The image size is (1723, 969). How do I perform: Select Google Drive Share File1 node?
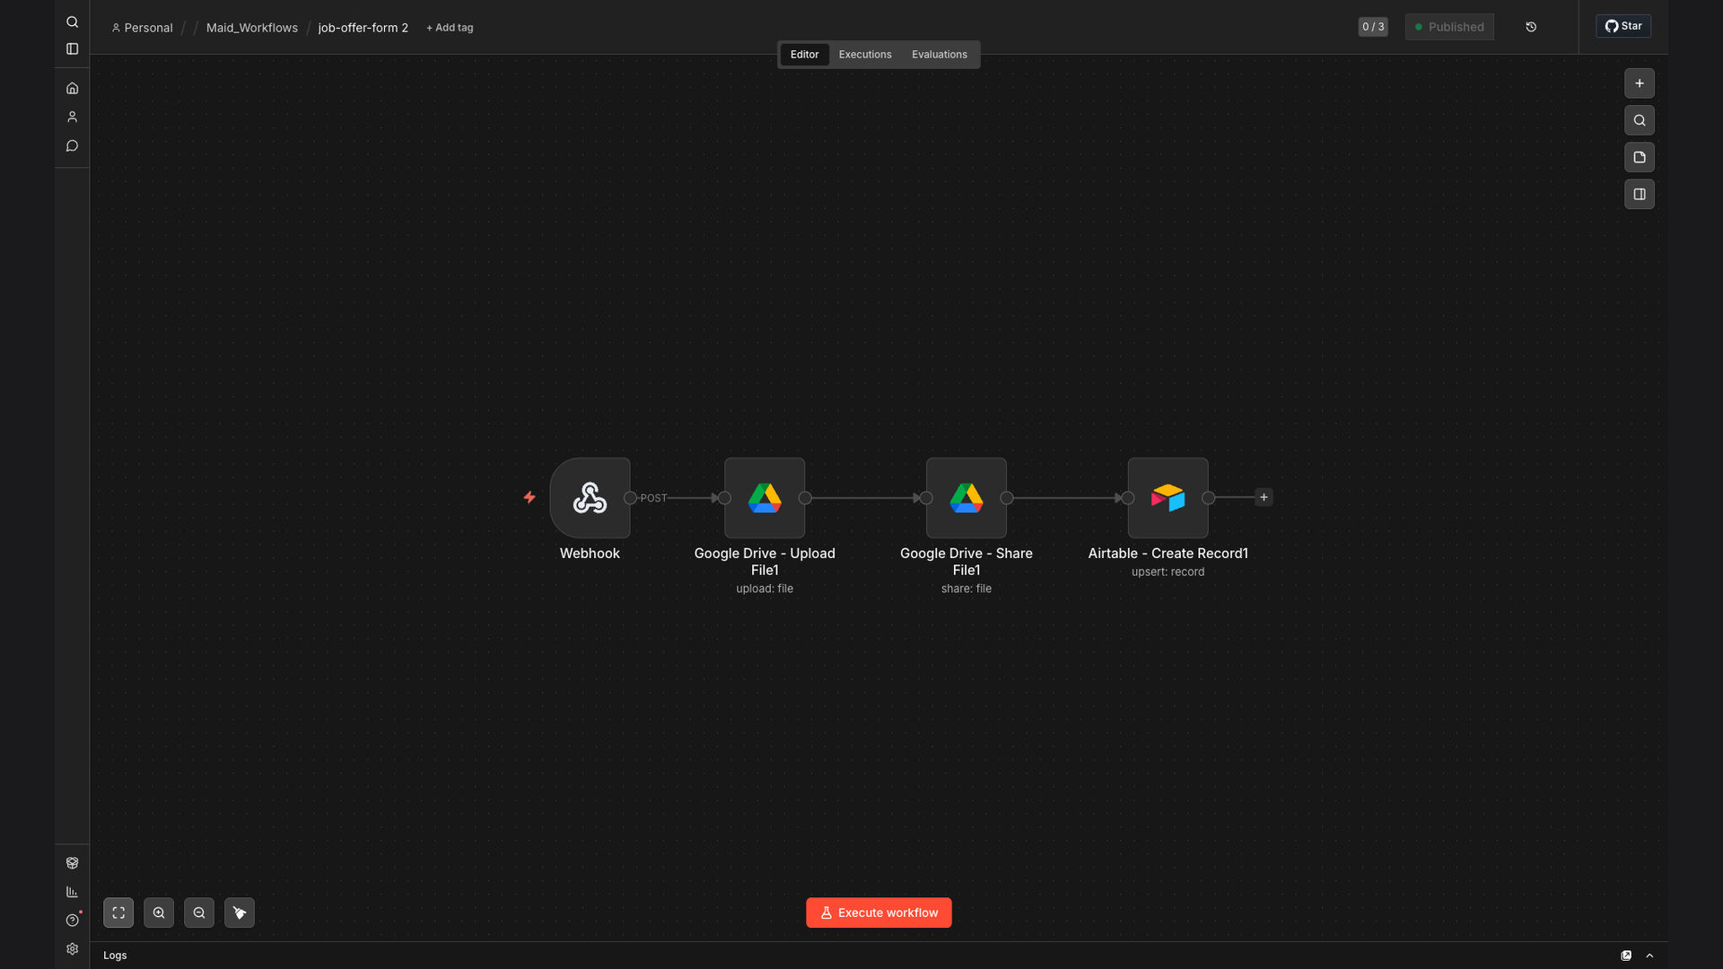966,498
